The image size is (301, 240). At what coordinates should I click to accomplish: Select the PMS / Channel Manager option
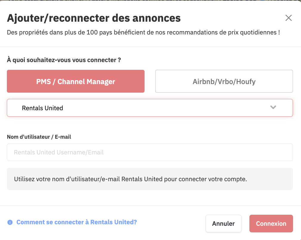pos(76,81)
